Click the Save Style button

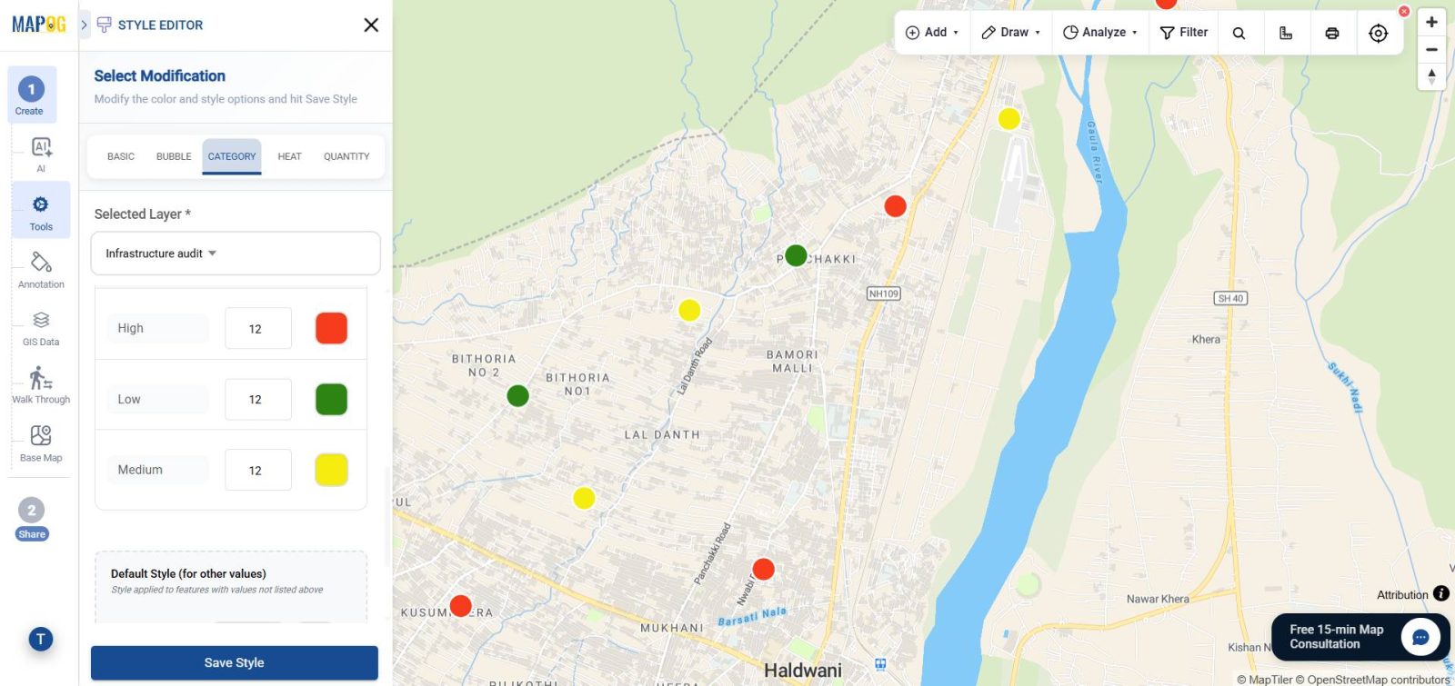pos(235,662)
